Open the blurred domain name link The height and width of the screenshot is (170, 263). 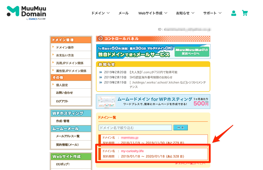click(x=130, y=138)
